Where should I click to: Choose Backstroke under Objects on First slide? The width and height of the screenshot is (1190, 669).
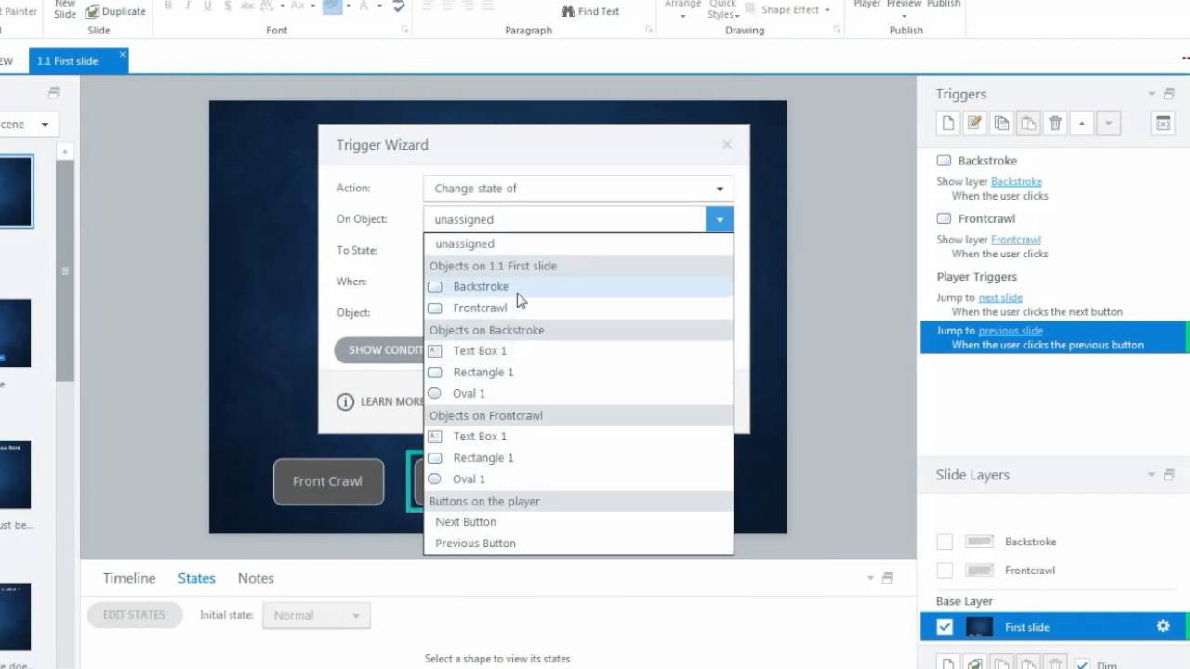coord(578,286)
